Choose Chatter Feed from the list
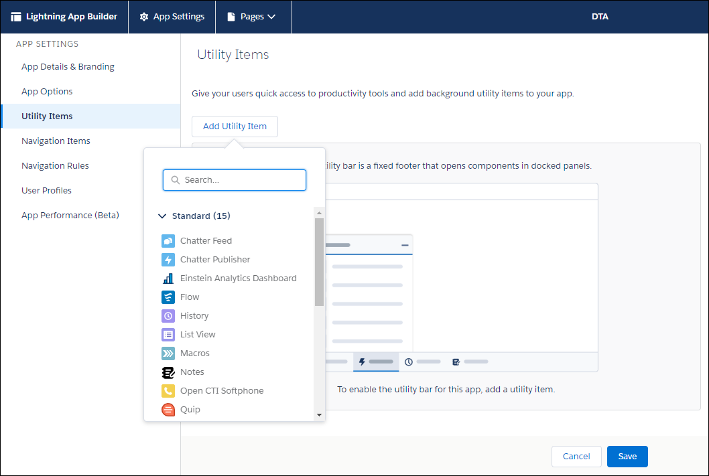Screen dimensions: 709x476 206,241
